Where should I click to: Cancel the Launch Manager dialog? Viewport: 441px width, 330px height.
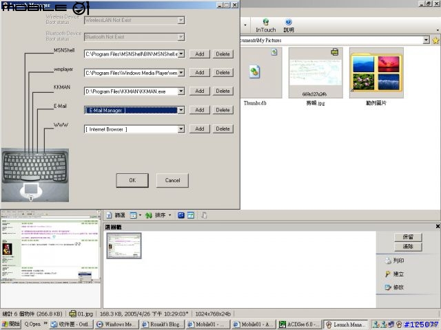(172, 180)
